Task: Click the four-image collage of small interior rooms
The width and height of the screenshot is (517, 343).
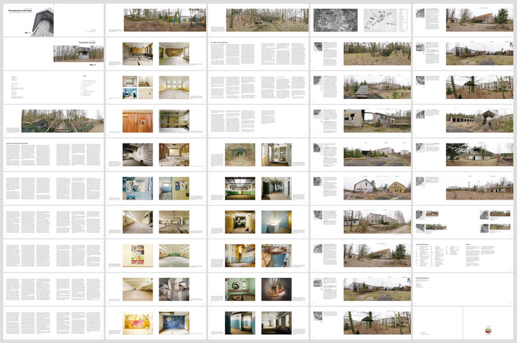Action: click(138, 87)
